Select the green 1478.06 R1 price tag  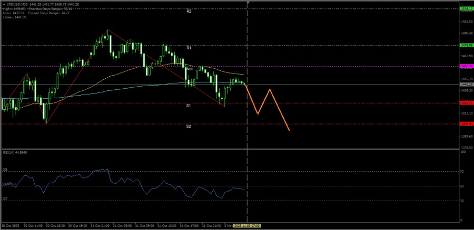465,45
